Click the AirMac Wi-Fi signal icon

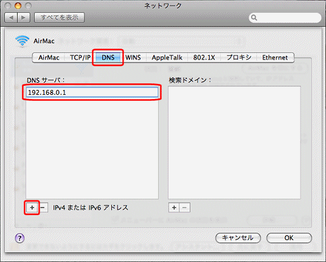(23, 41)
